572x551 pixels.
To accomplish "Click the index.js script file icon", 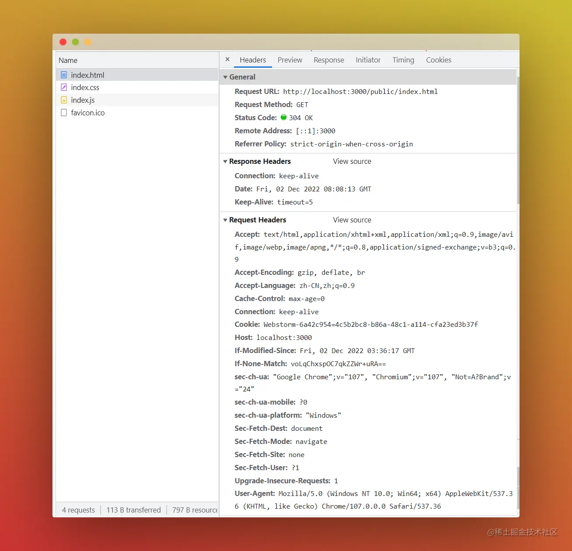I will (64, 100).
